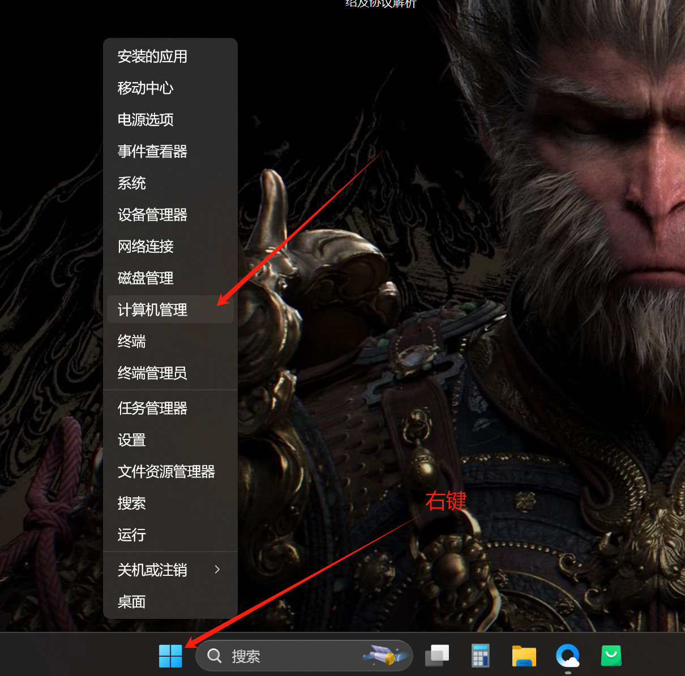Screen dimensions: 685x676
Task: Open 安装的应用 menu item
Action: pos(152,56)
